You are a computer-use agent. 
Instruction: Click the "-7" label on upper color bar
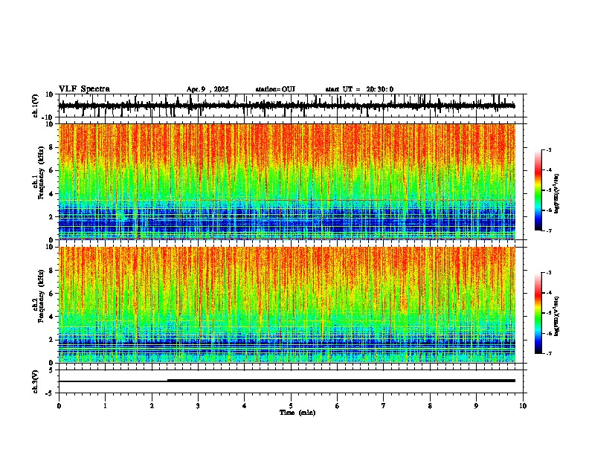tap(549, 230)
